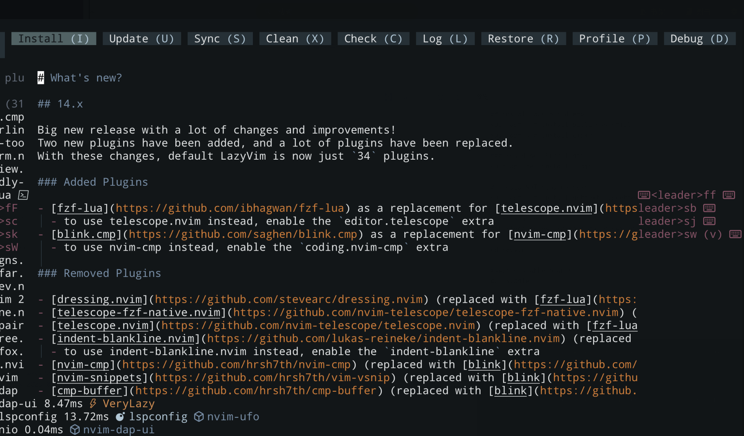Follow the cmp-buffer link

(x=90, y=391)
